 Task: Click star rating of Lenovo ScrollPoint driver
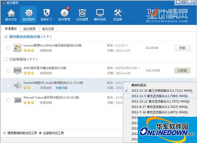pyautogui.click(x=29, y=50)
